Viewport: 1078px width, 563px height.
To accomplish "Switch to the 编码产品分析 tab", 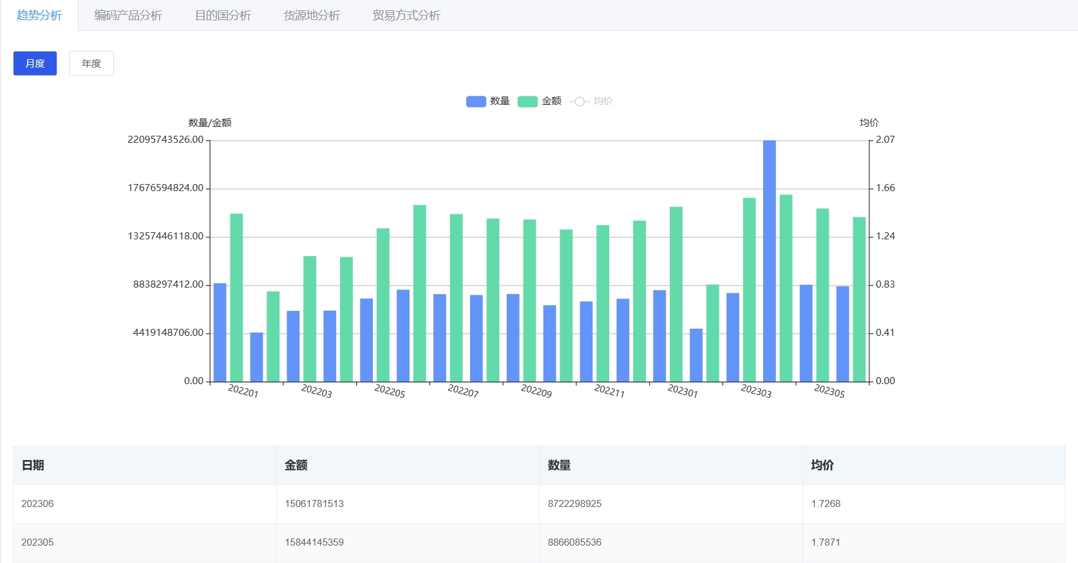I will point(128,15).
